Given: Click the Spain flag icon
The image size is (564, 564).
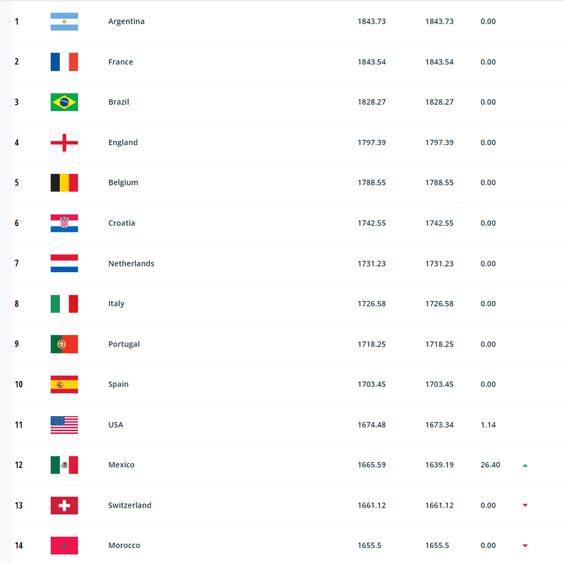Looking at the screenshot, I should tap(64, 384).
